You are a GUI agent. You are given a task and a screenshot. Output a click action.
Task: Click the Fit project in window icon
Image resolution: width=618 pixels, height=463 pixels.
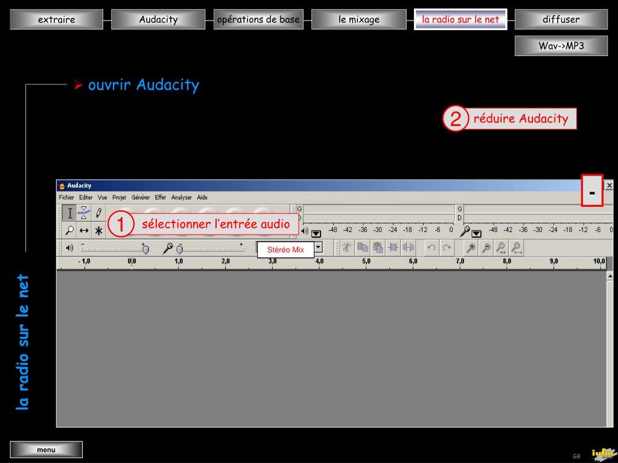tap(517, 247)
